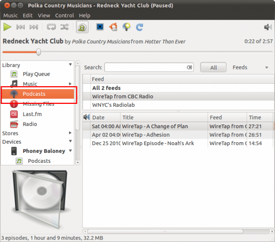Click the blue refresh arrow icon

(x=140, y=27)
